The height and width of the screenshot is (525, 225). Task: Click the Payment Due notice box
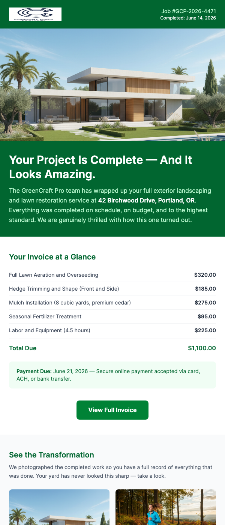point(112,375)
